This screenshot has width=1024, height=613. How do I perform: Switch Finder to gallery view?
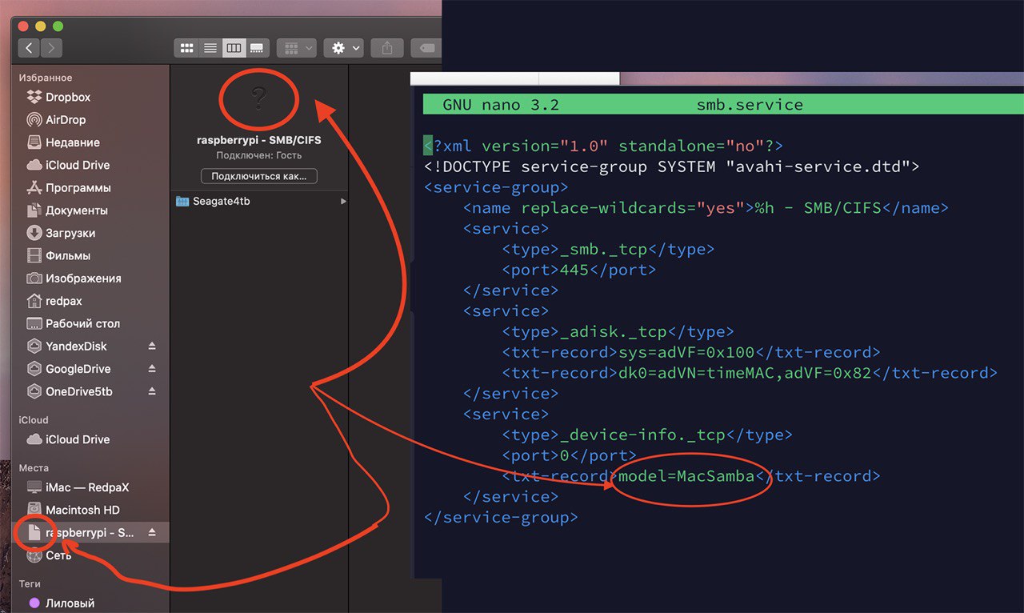(257, 48)
